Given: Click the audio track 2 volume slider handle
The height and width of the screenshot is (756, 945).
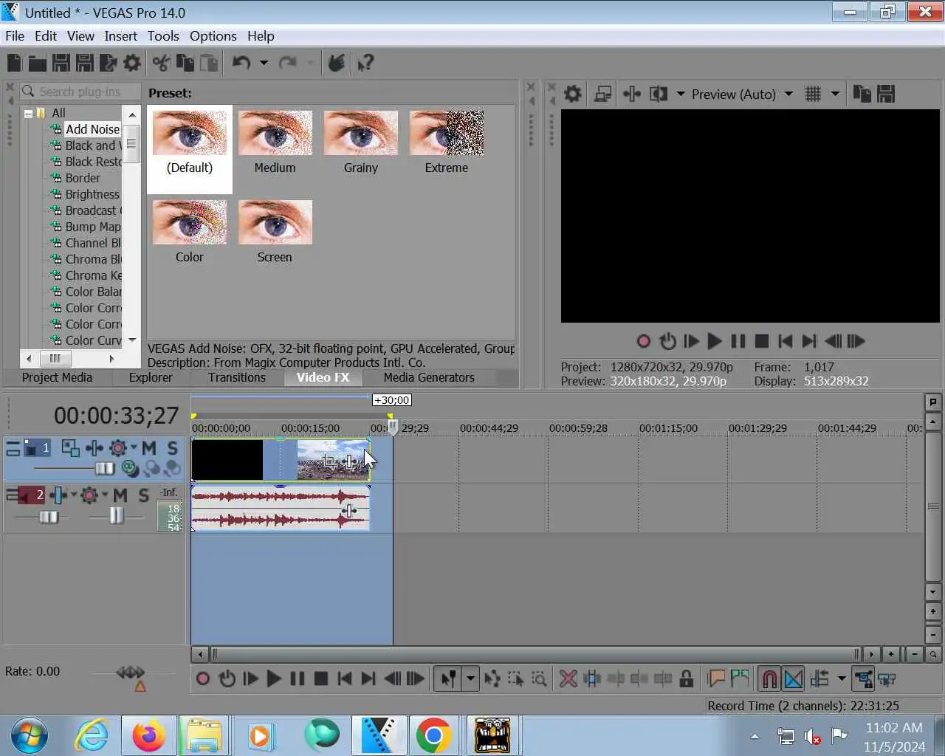Looking at the screenshot, I should pyautogui.click(x=49, y=517).
